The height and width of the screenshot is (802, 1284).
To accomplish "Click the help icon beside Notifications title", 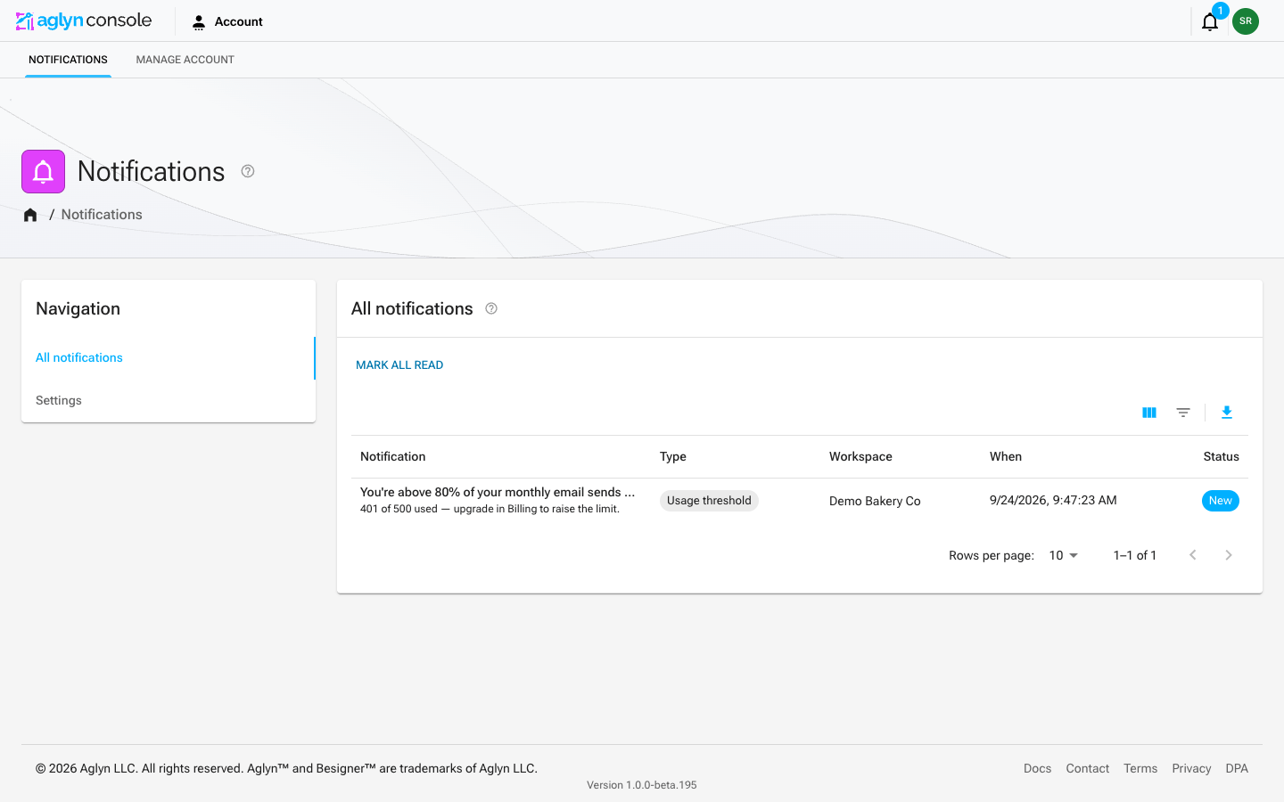I will [248, 171].
